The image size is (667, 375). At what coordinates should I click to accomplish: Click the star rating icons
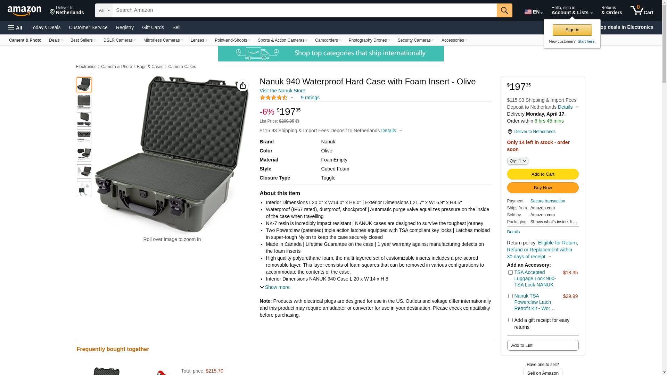(x=274, y=98)
